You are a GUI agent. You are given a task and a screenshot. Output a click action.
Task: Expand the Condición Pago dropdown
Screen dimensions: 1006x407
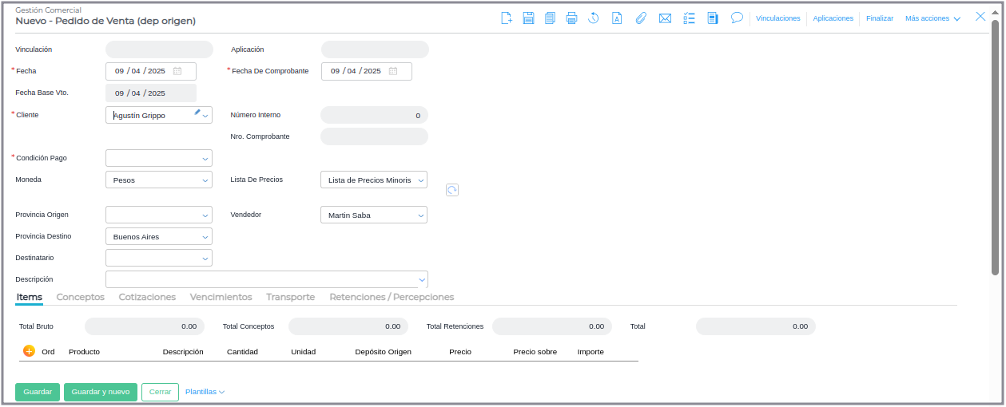tap(205, 158)
